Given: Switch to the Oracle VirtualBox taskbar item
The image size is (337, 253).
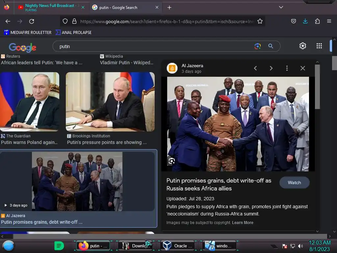Looking at the screenshot, I should 177,246.
